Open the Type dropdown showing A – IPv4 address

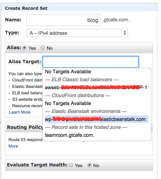77,33
